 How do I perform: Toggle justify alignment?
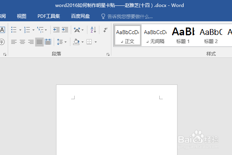coord(39,42)
